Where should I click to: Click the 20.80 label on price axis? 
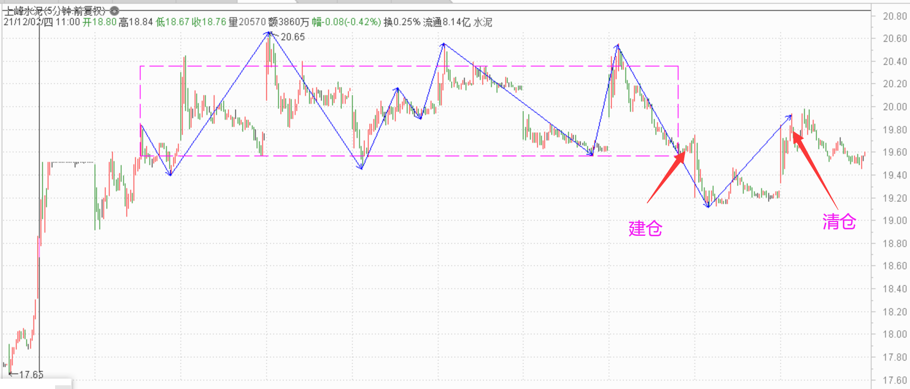tap(895, 16)
